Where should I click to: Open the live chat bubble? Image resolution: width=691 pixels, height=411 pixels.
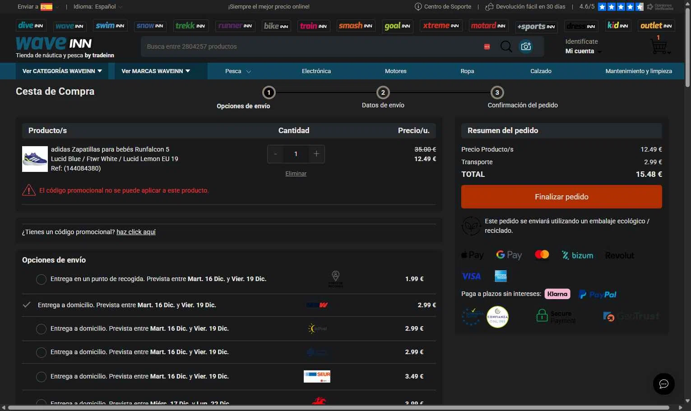[664, 384]
